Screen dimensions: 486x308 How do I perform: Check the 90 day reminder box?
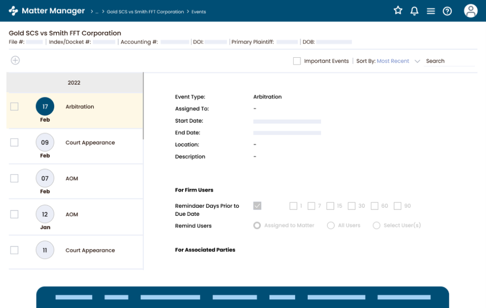(397, 206)
